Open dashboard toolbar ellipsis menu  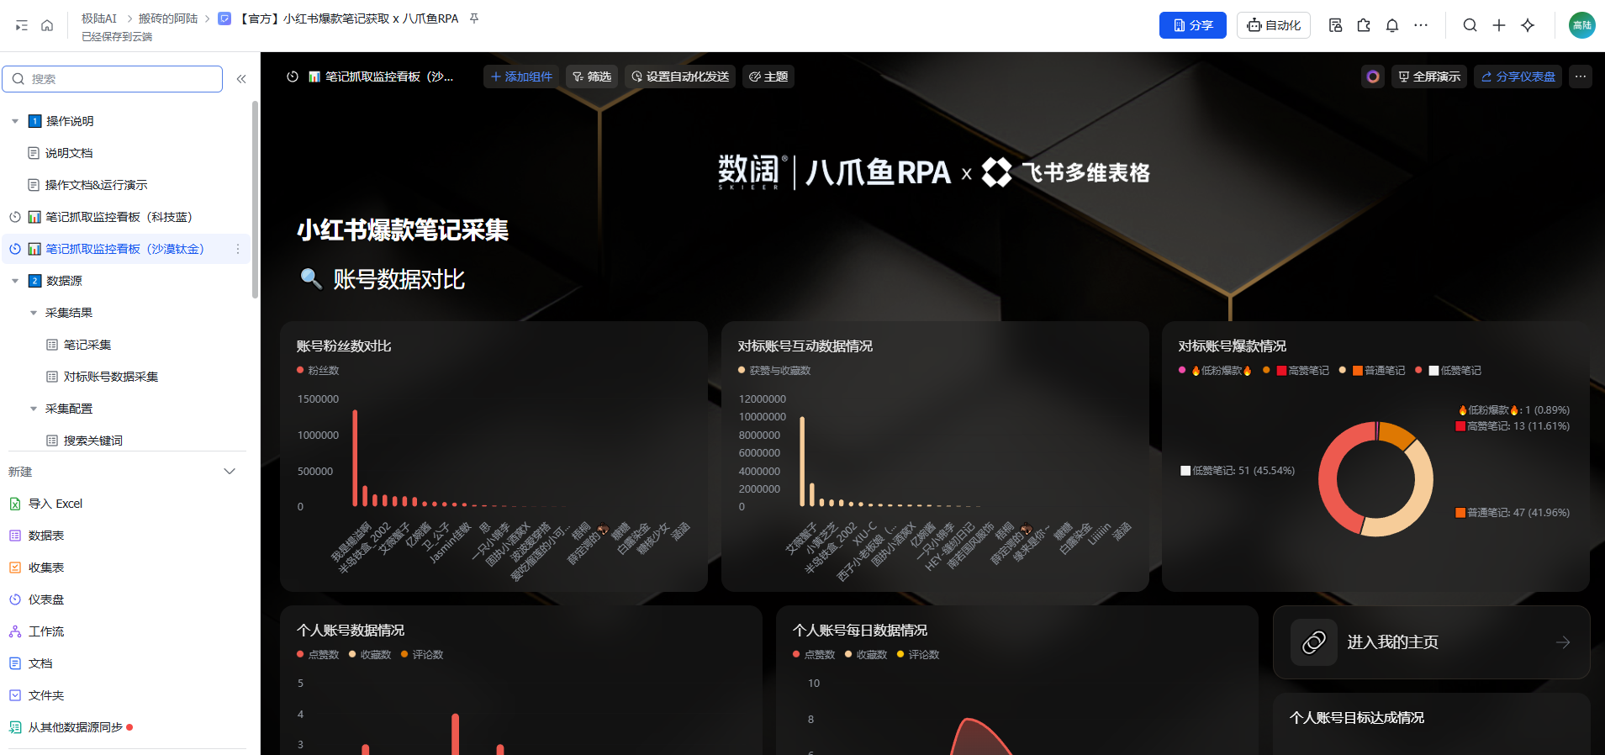point(1581,77)
